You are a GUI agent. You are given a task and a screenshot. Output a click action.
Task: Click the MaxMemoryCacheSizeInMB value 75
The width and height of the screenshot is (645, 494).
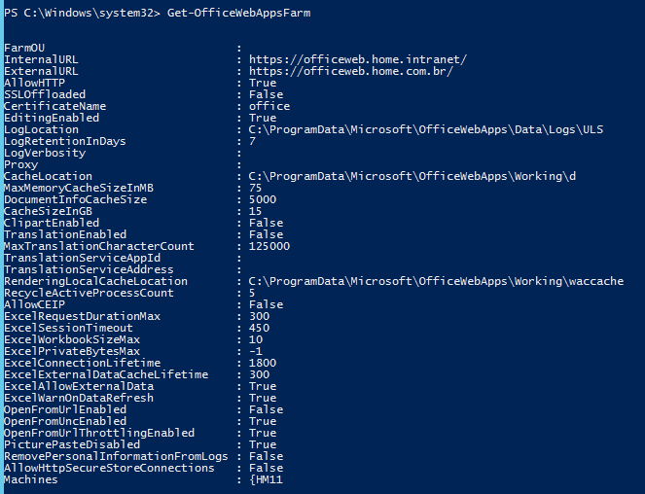[256, 188]
